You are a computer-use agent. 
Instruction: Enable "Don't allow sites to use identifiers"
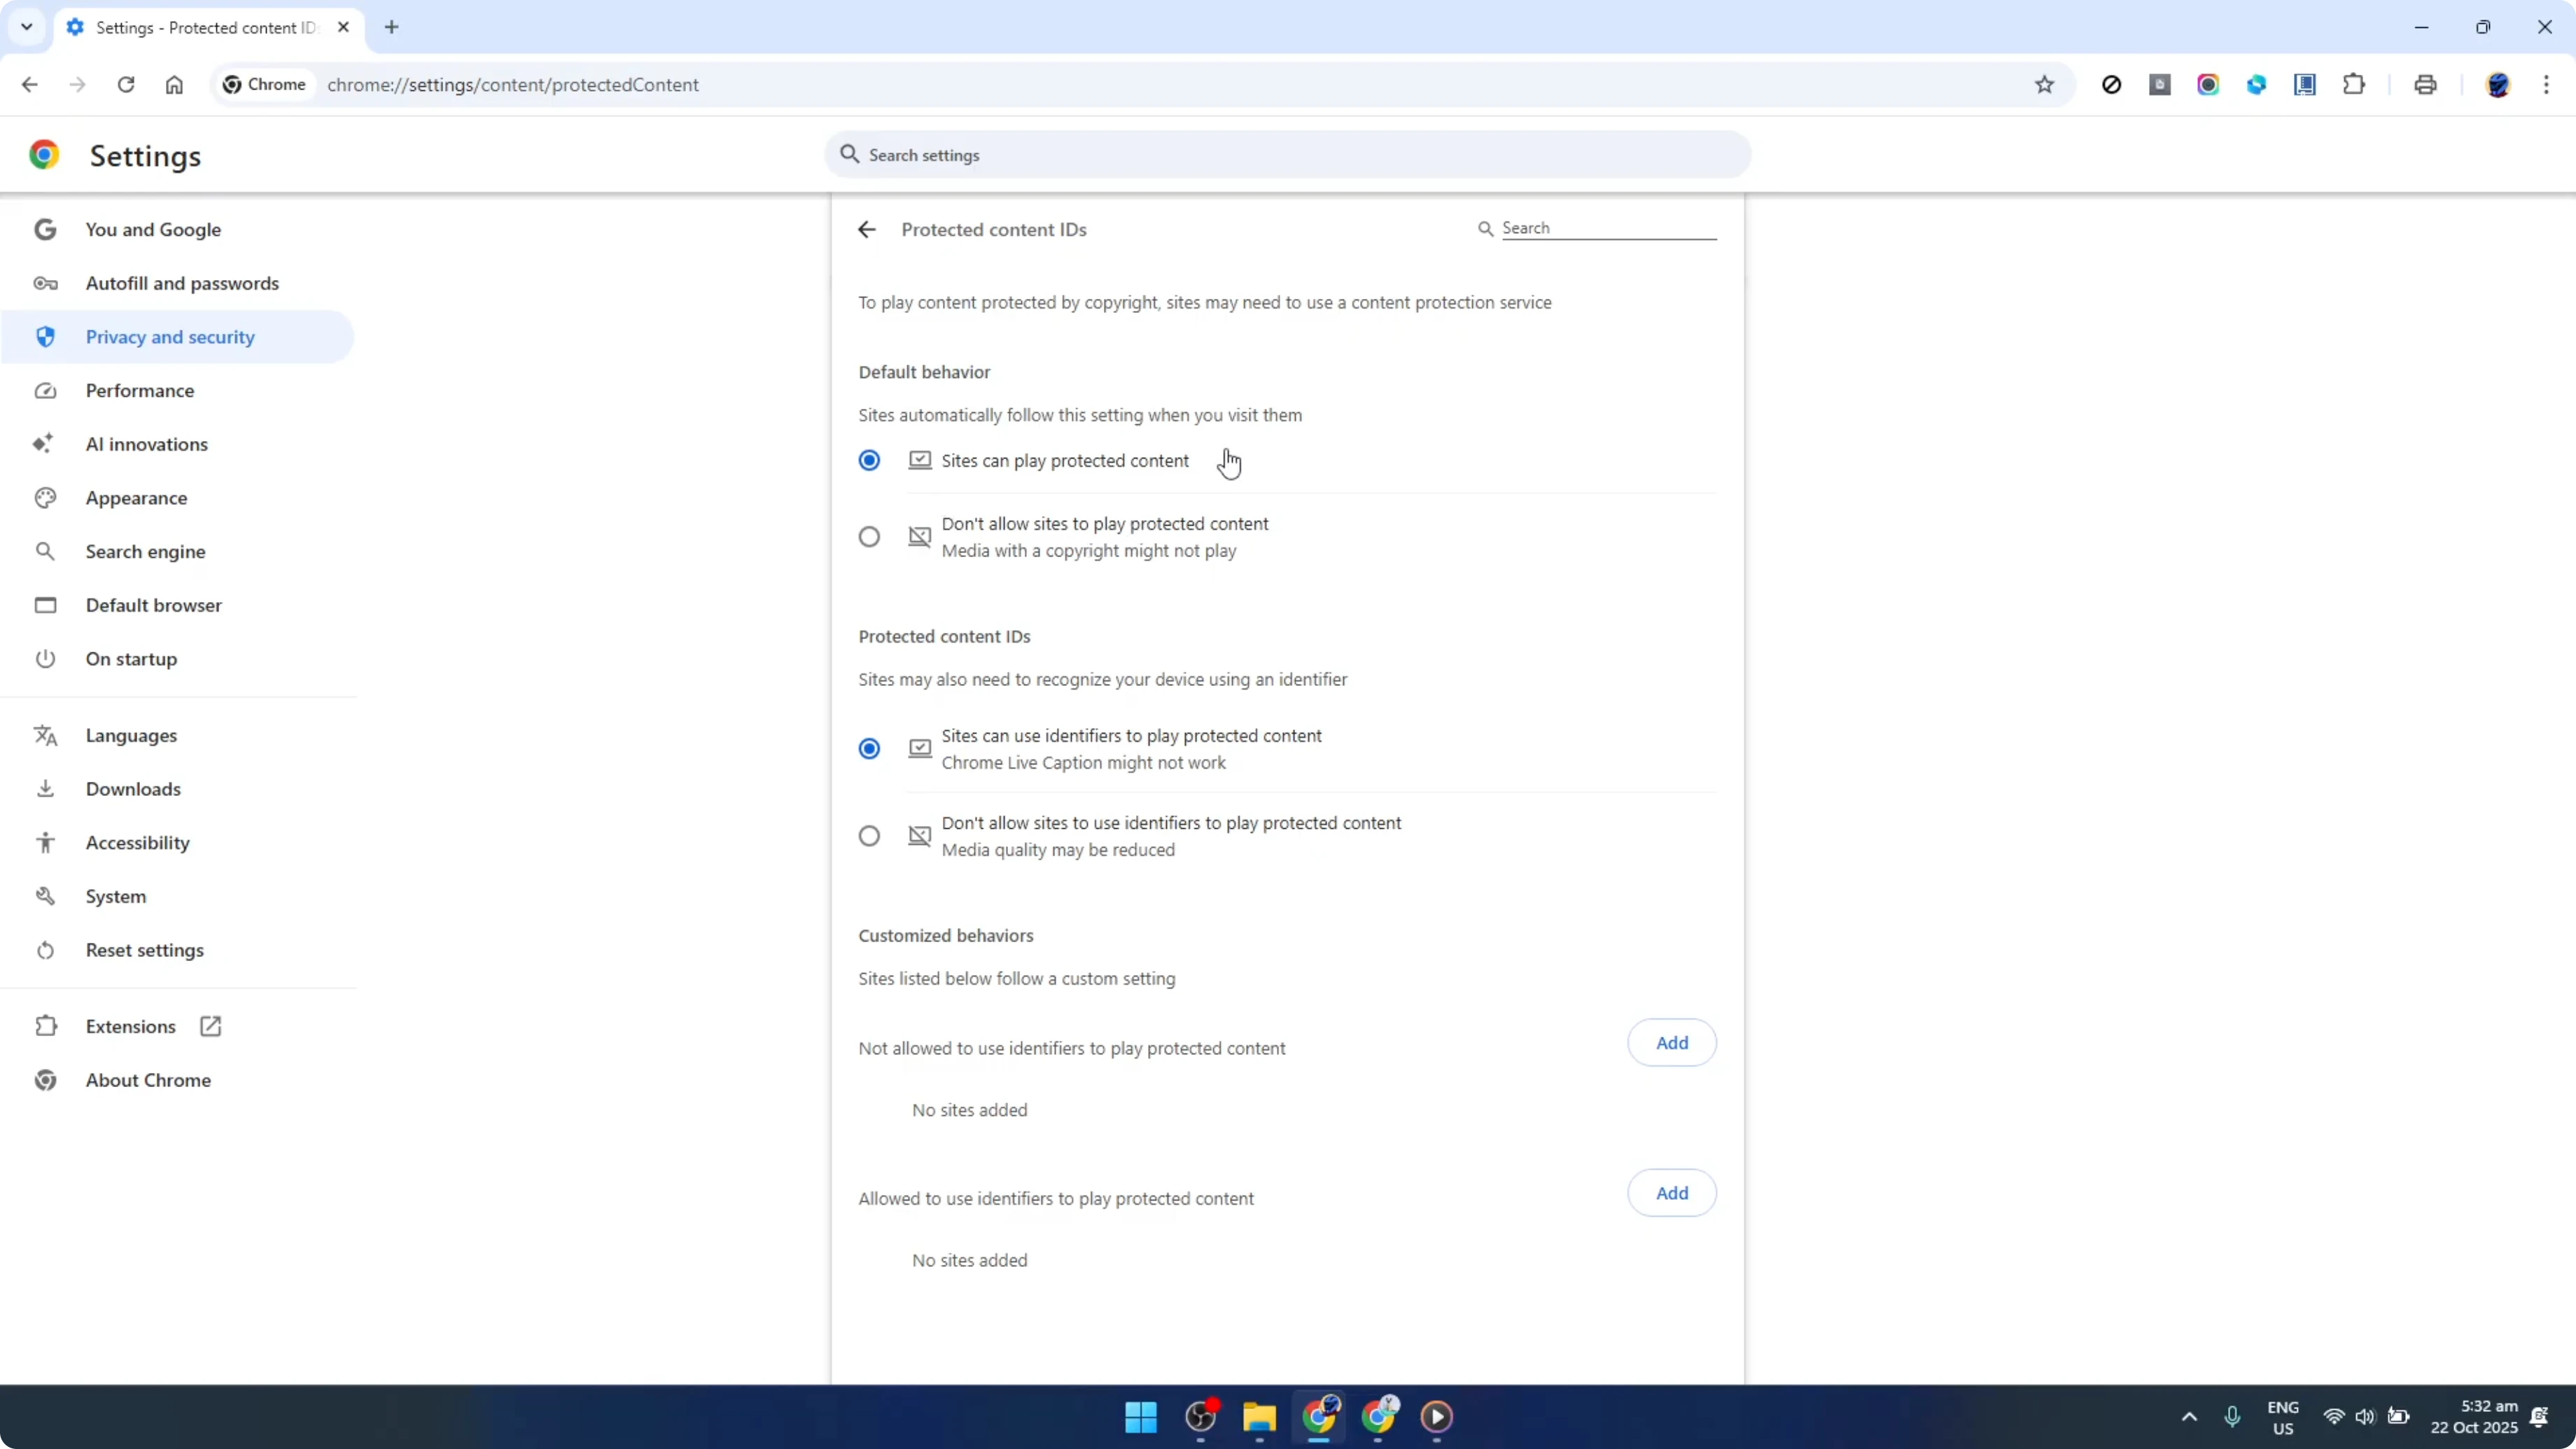tap(868, 835)
